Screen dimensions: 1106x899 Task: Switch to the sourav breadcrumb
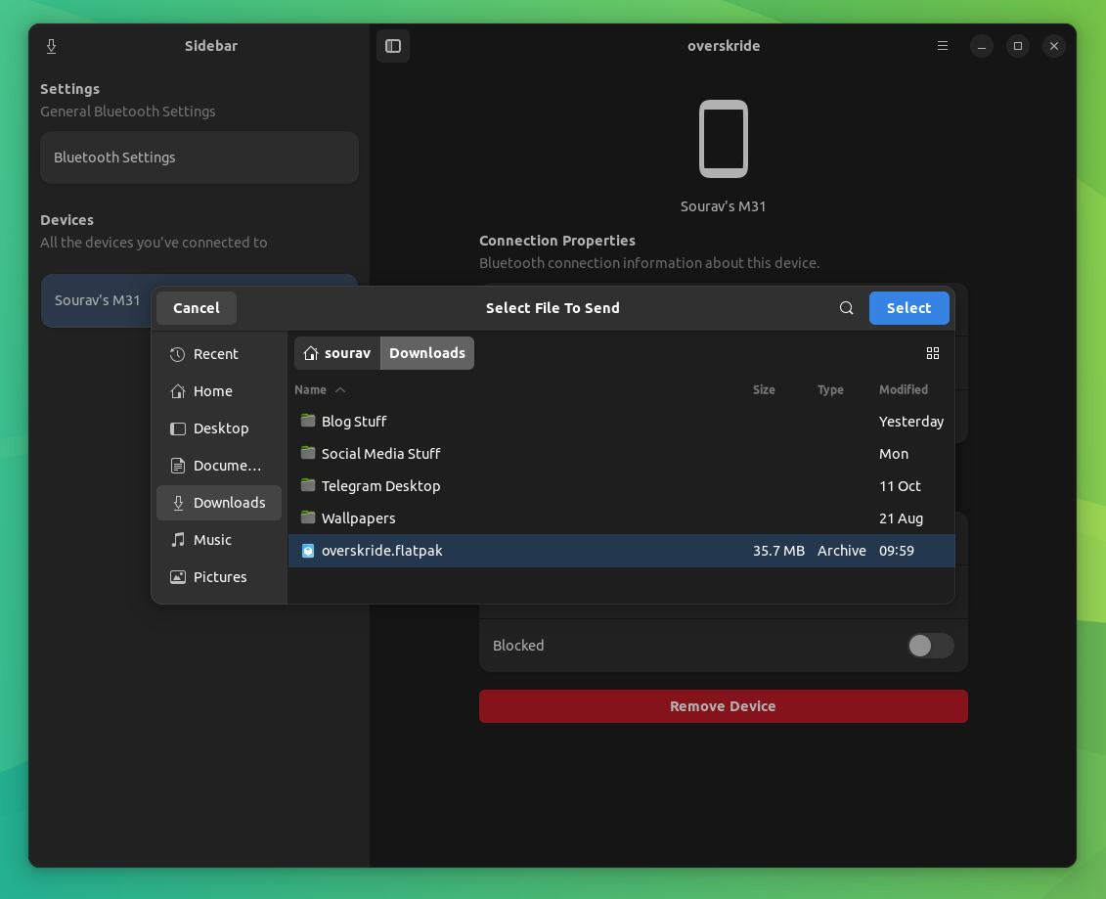(336, 353)
